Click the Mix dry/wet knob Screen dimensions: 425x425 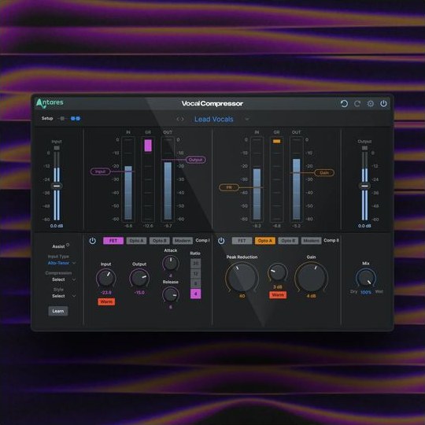tap(366, 279)
